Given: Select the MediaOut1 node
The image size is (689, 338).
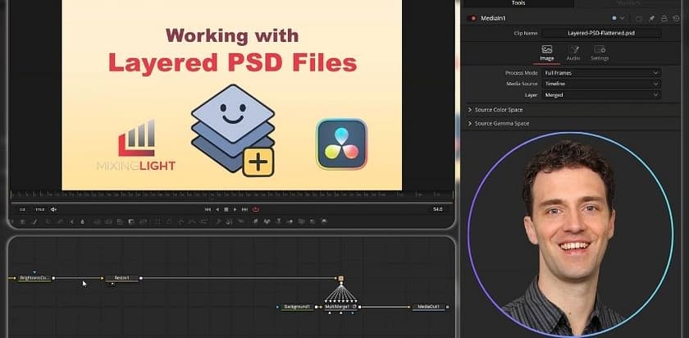Looking at the screenshot, I should [429, 307].
